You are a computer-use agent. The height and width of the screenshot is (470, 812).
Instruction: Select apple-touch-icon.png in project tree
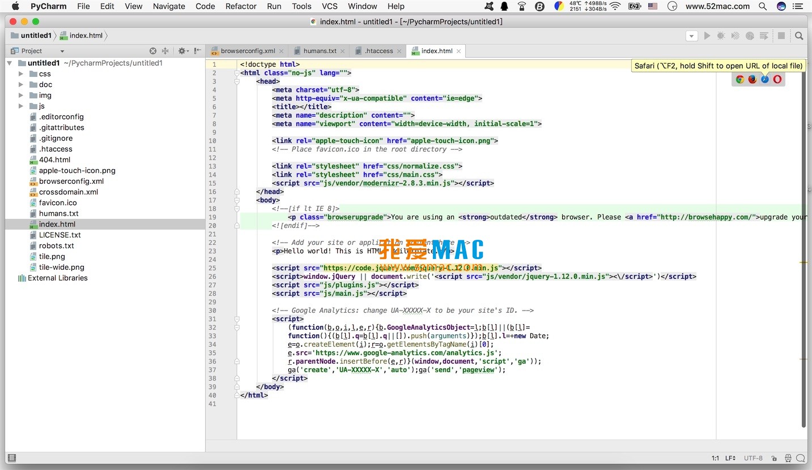[x=77, y=171]
